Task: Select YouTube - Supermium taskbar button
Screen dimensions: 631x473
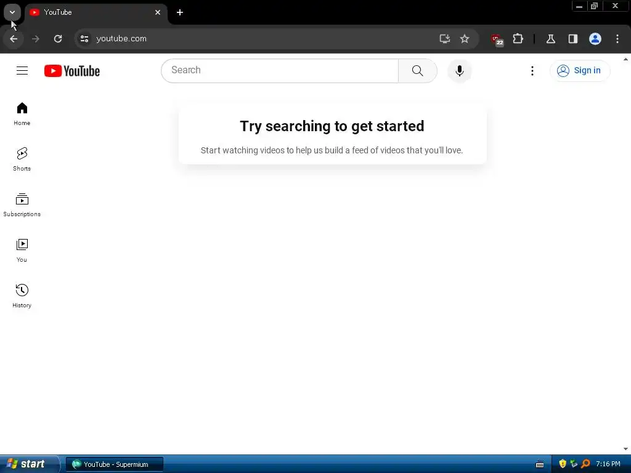Action: pos(115,464)
